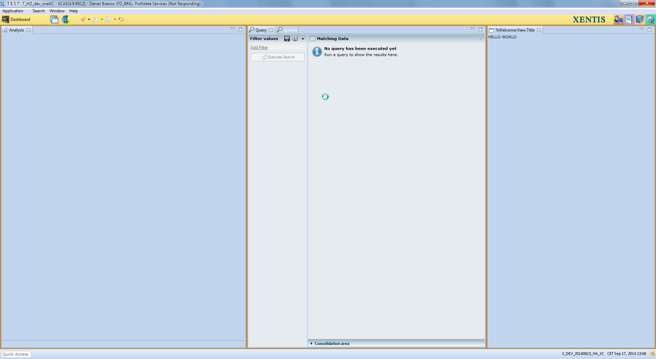Maximize the Analysis panel
This screenshot has height=359, width=656.
point(241,29)
